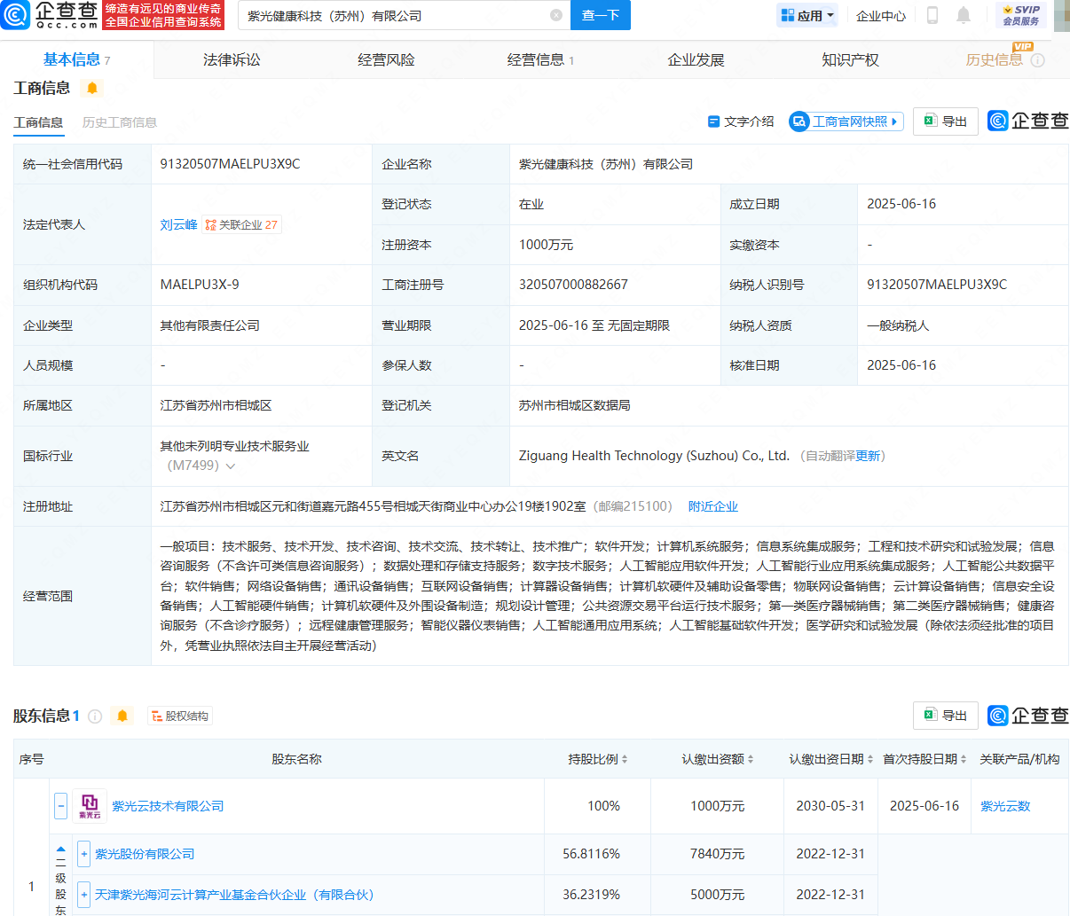Click the Qcc logo in the header
The width and height of the screenshot is (1070, 916).
tap(50, 15)
